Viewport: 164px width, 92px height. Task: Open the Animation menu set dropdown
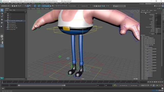(5, 6)
